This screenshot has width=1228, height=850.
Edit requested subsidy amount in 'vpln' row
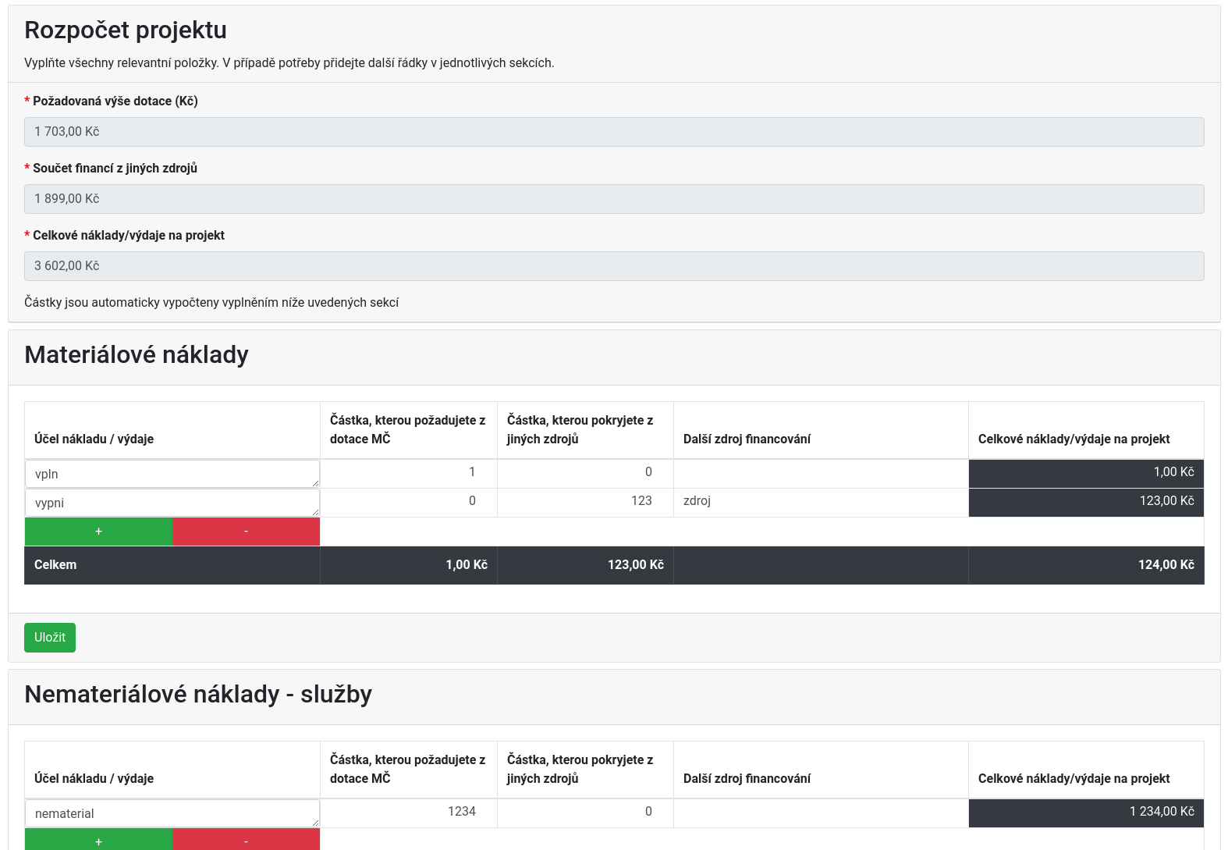point(408,472)
